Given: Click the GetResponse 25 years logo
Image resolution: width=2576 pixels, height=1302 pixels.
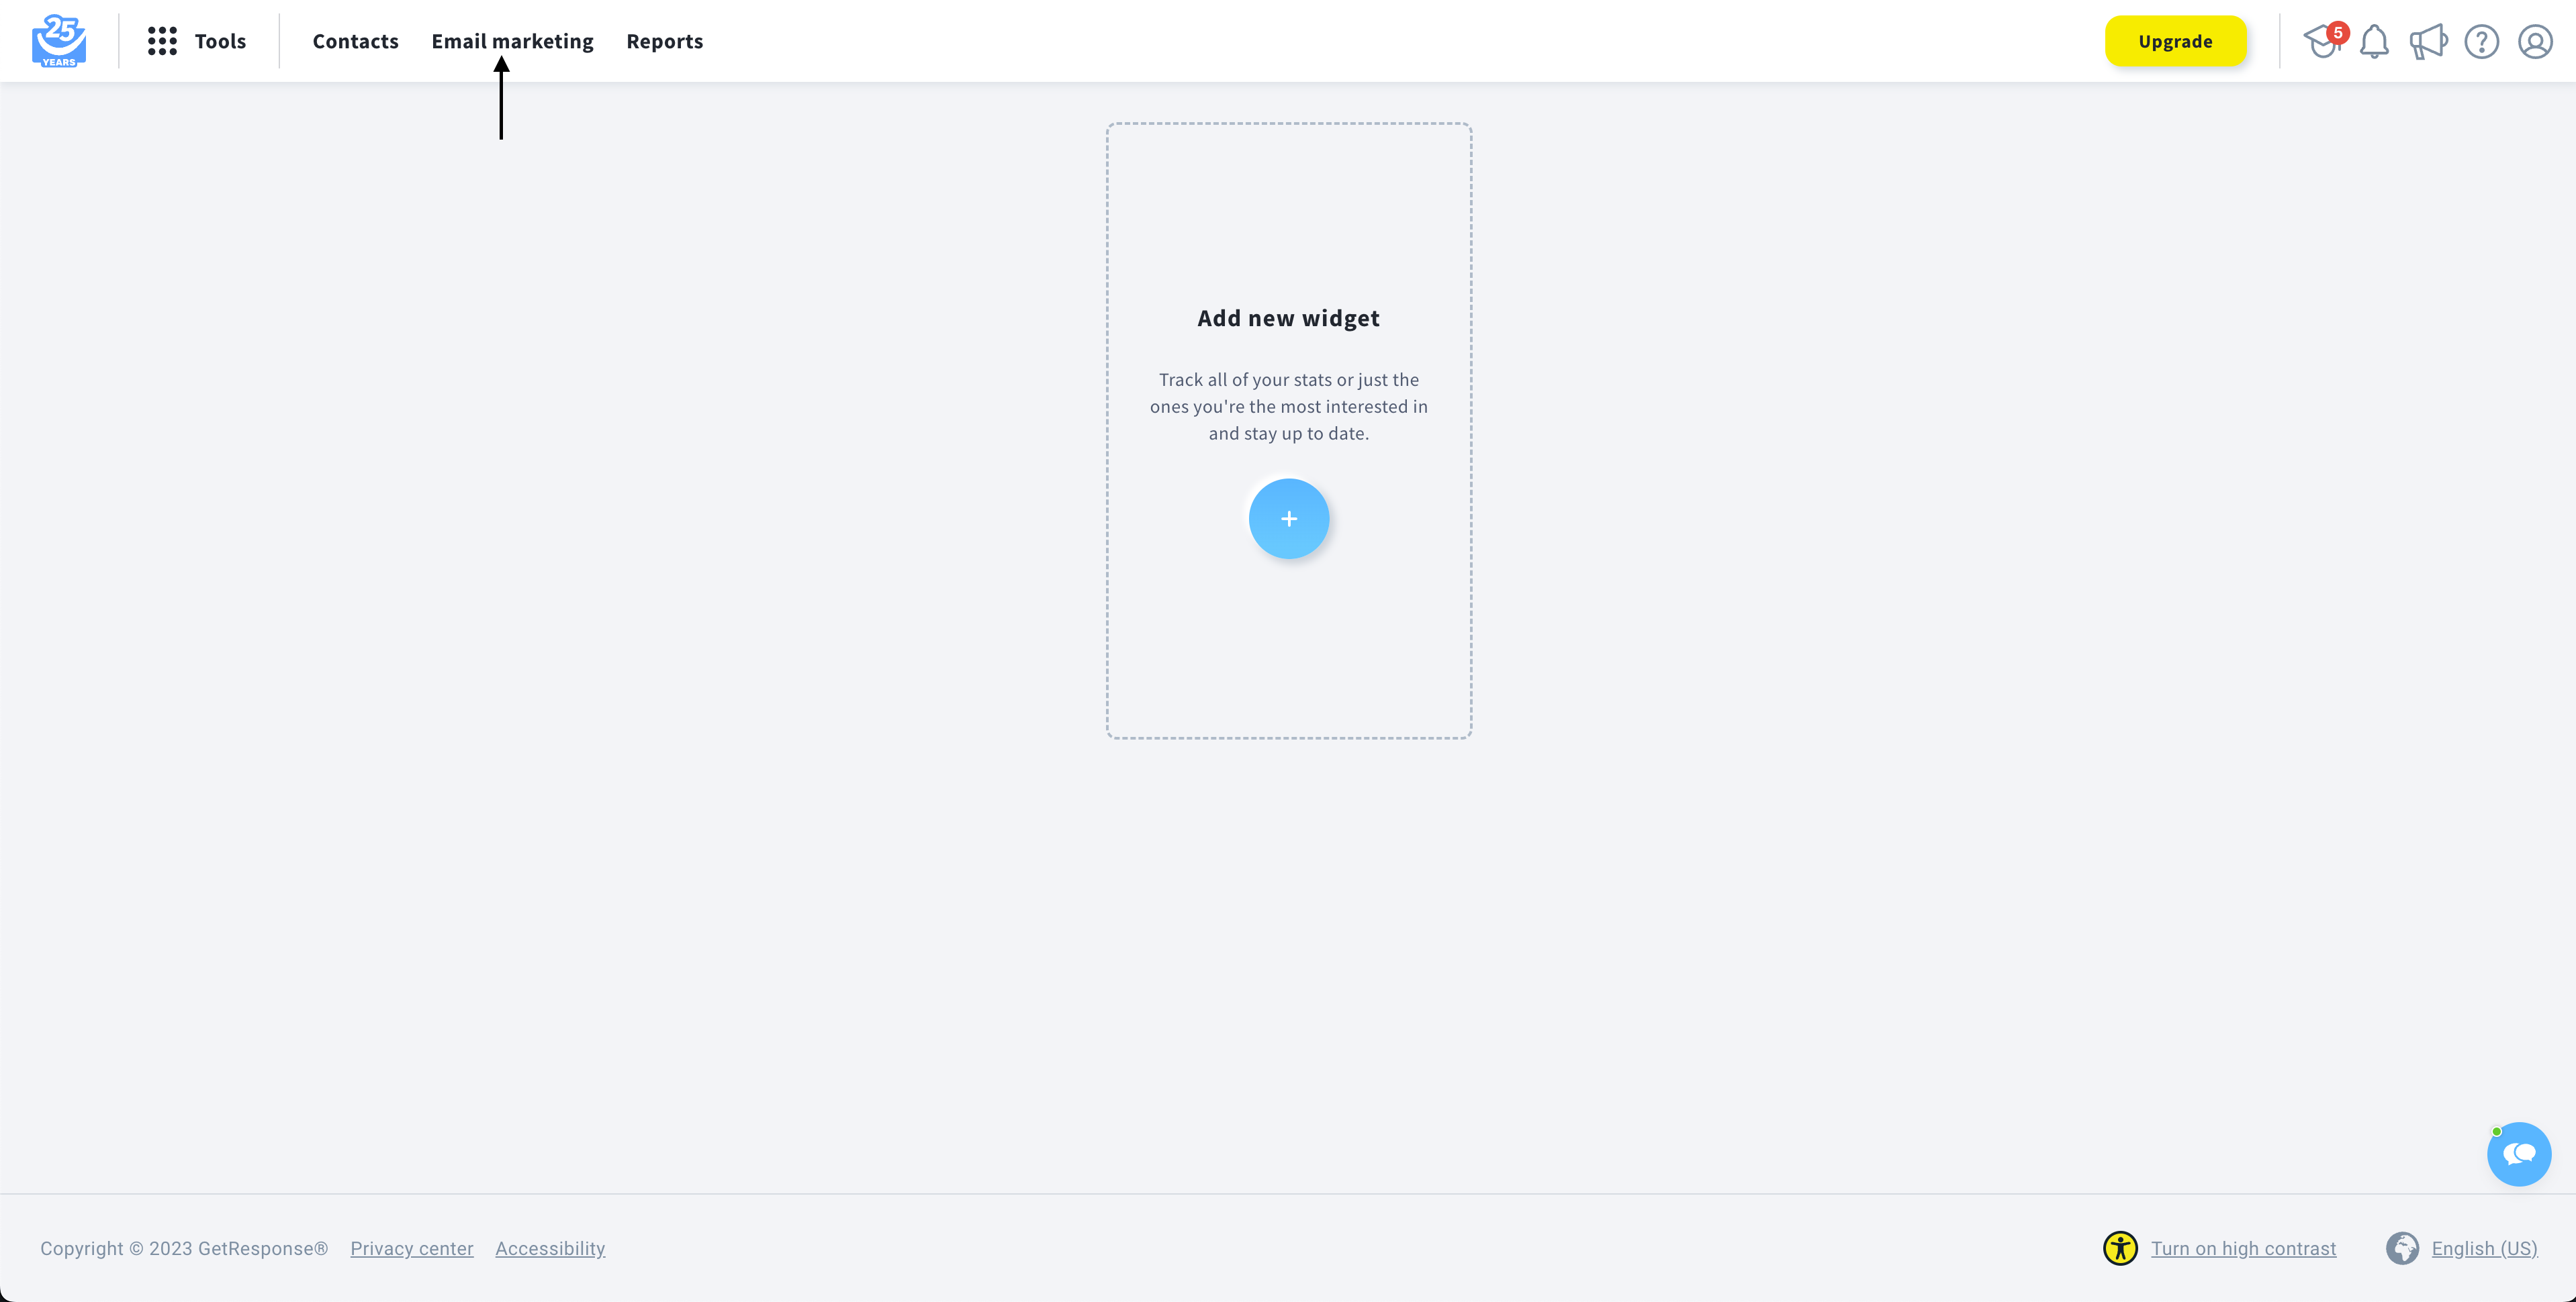Looking at the screenshot, I should tap(59, 41).
